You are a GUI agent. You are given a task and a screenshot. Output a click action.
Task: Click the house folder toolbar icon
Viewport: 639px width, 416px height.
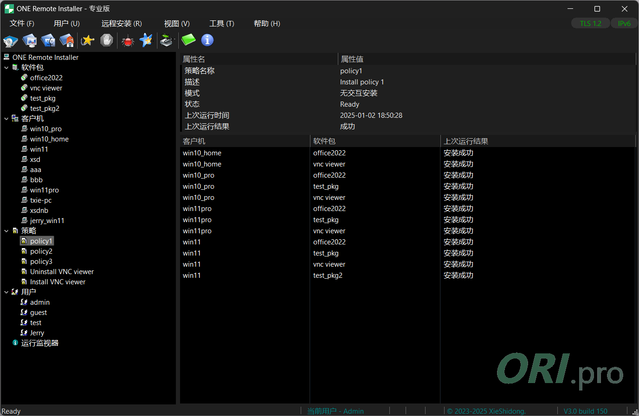67,40
